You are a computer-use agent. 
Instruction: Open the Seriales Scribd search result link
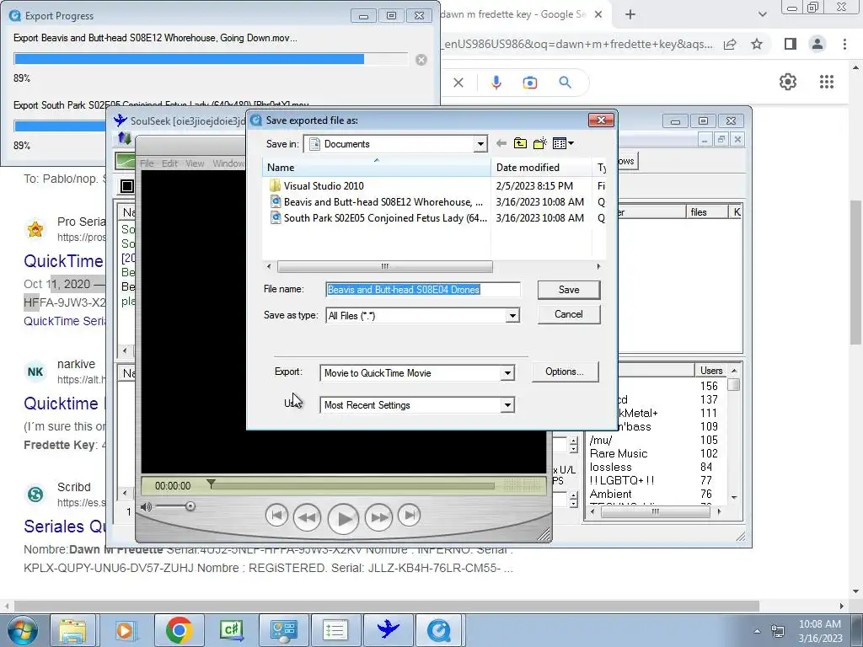[65, 527]
